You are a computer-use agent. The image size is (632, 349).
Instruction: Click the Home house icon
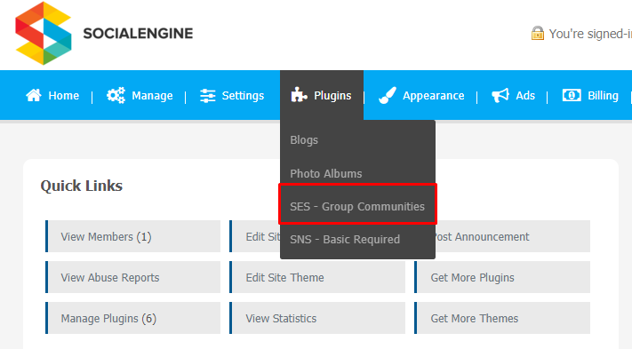34,95
